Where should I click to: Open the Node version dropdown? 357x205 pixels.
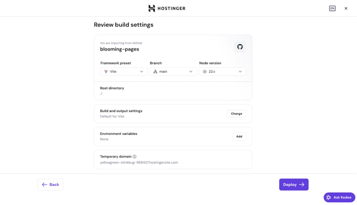tap(222, 72)
